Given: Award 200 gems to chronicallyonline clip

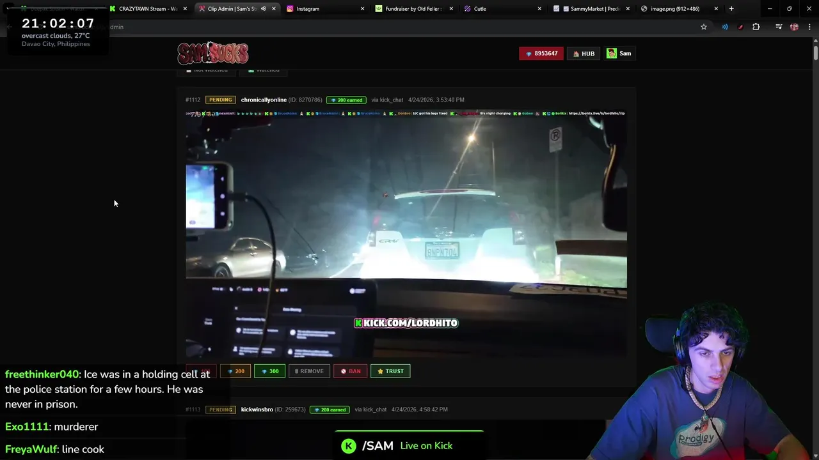Looking at the screenshot, I should [x=235, y=371].
